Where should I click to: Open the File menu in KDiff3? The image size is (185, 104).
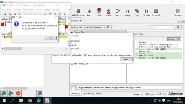pyautogui.click(x=4, y=10)
